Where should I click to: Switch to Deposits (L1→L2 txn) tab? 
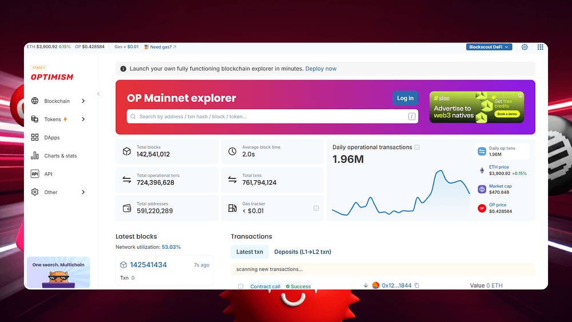303,252
